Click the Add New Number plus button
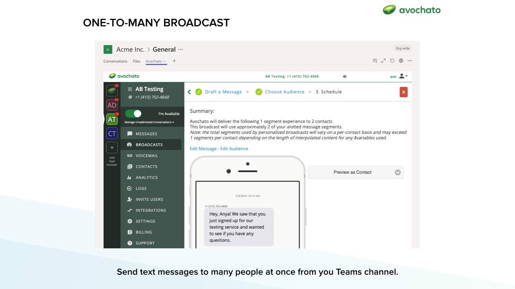 pyautogui.click(x=112, y=148)
